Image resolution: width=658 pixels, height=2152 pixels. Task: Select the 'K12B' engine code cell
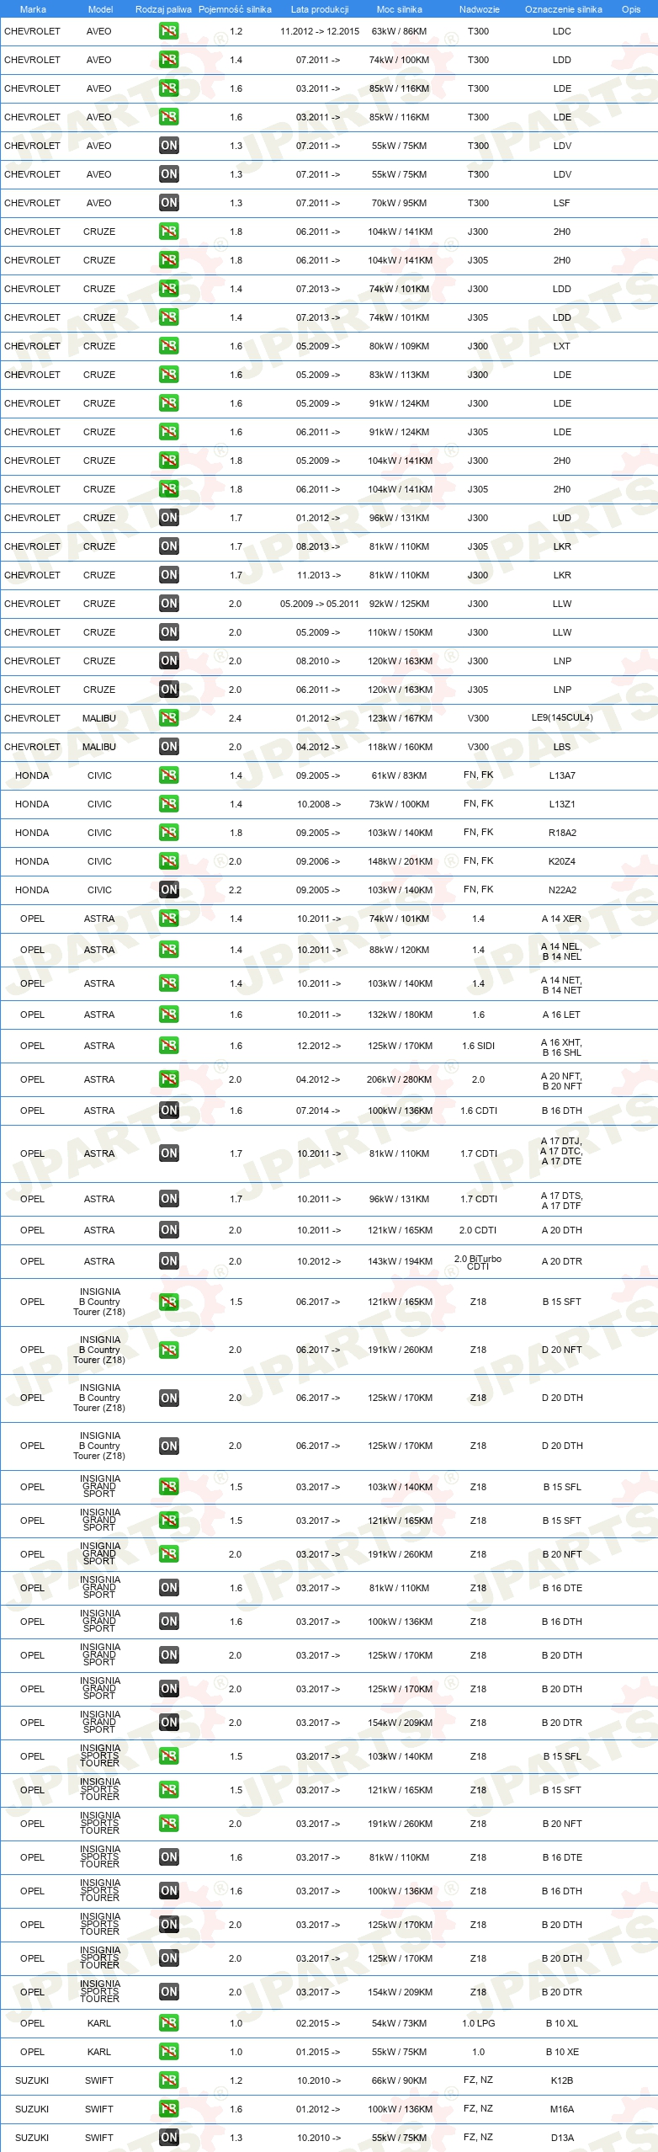(x=562, y=2080)
